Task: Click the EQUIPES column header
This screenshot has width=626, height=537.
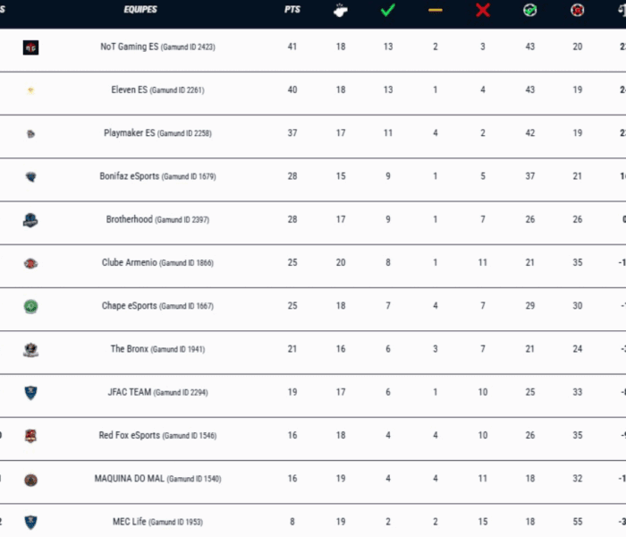Action: click(140, 10)
